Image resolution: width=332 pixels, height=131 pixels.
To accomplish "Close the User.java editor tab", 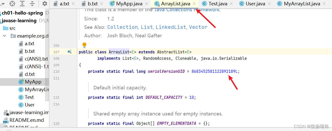I will 269,4.
